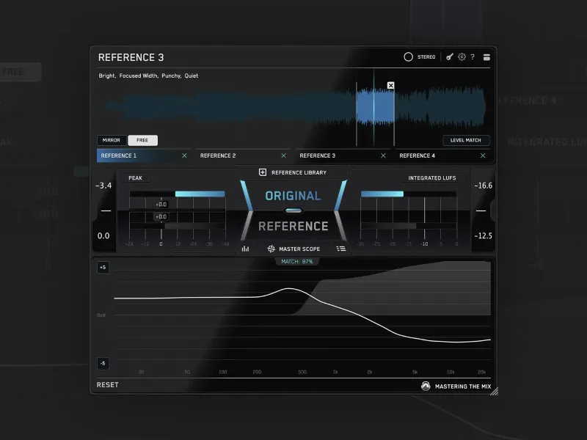This screenshot has height=440, width=587.
Task: Open the PEAK meter type selector
Action: pyautogui.click(x=136, y=178)
